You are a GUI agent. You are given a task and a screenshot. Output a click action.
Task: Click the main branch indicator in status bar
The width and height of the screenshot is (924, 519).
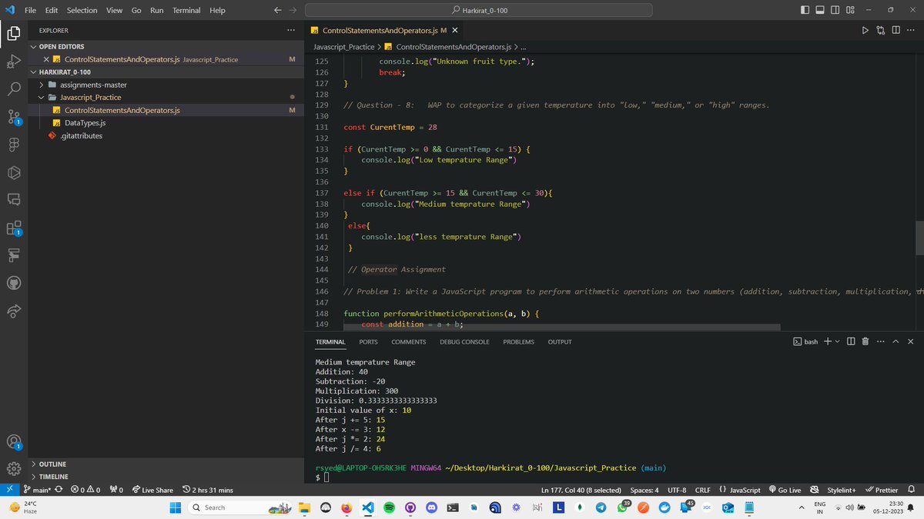tap(38, 490)
